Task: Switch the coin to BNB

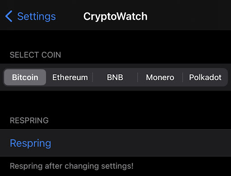Action: (115, 77)
